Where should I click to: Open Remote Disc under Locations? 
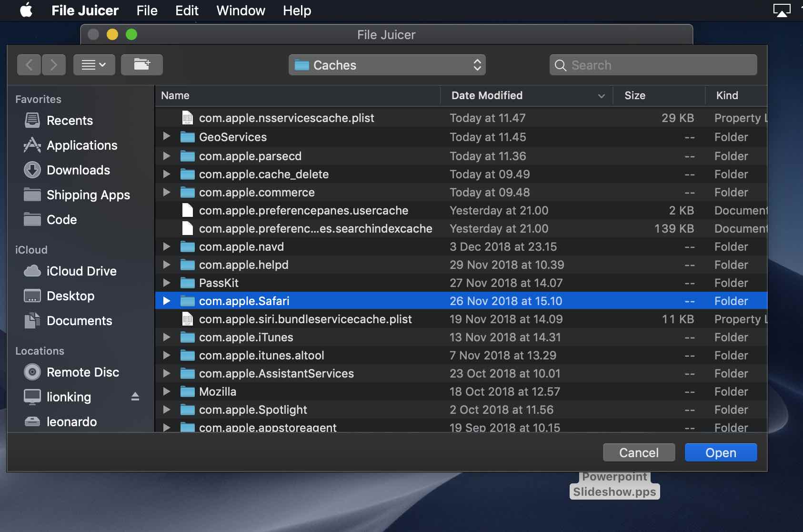(82, 372)
